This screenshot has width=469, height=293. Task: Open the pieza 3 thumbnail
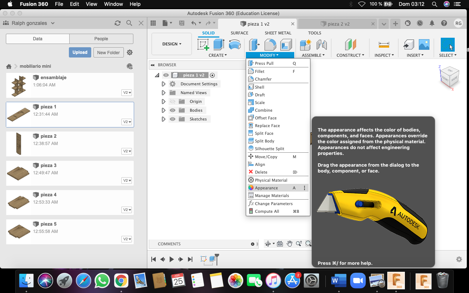pos(19,173)
